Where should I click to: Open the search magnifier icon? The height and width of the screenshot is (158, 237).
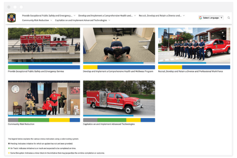229,18
